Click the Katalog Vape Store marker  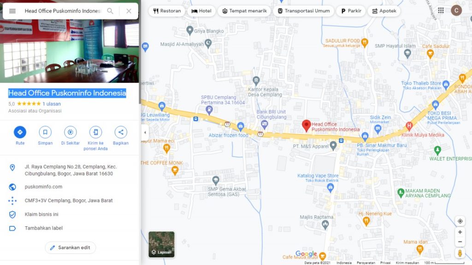point(330,188)
